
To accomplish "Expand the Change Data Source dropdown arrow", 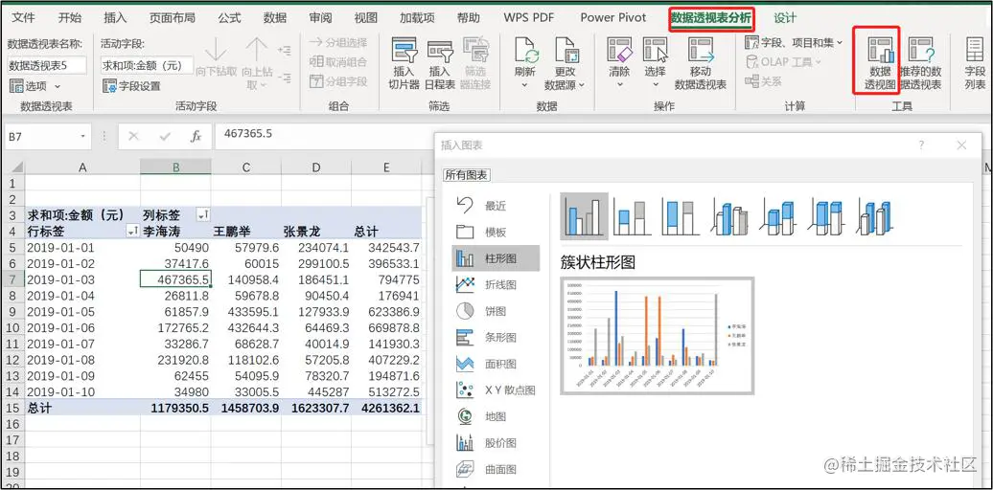I will [x=582, y=84].
